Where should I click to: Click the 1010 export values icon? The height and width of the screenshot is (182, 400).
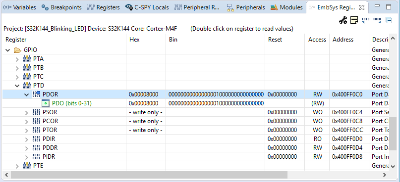377,20
